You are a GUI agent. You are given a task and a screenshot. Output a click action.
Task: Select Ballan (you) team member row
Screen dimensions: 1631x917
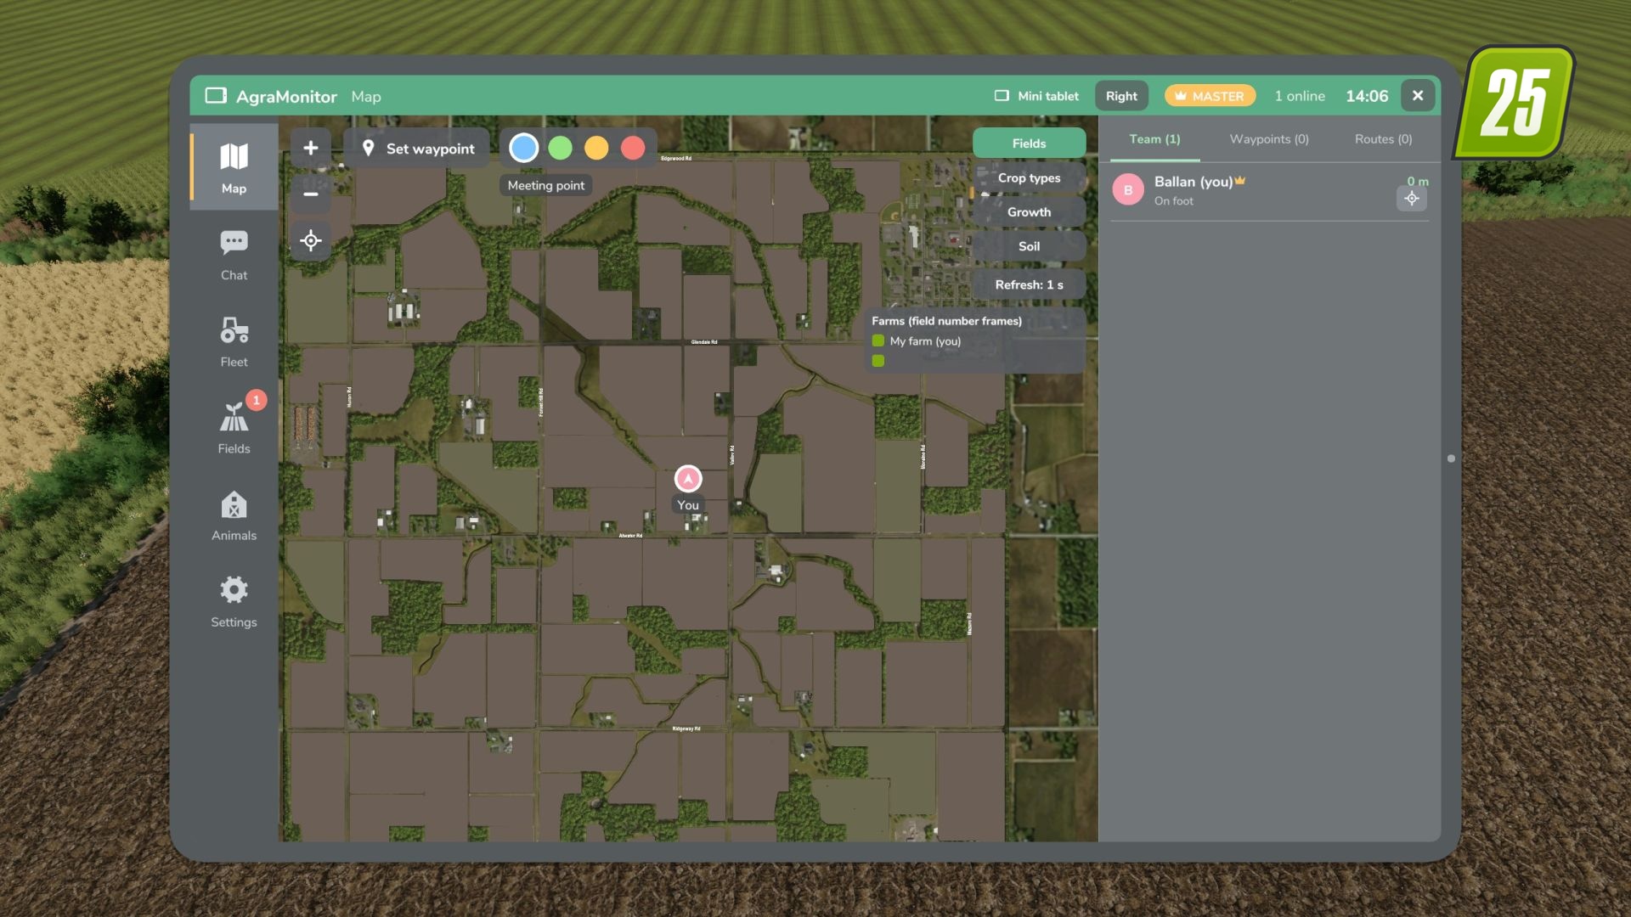click(1270, 190)
